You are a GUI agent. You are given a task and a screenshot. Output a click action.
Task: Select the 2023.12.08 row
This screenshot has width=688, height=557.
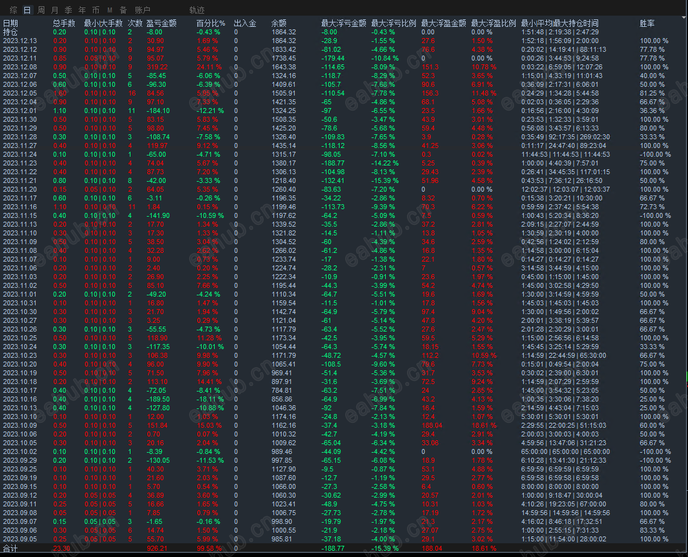342,67
